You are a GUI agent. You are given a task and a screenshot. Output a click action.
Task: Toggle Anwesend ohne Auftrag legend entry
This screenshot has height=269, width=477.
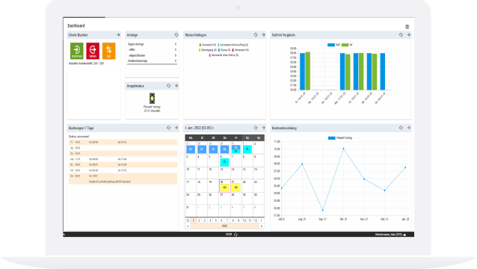[x=233, y=45]
